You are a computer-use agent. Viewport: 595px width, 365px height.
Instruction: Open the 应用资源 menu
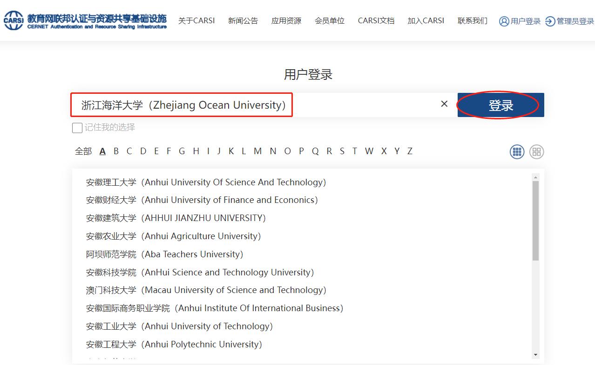coord(286,21)
